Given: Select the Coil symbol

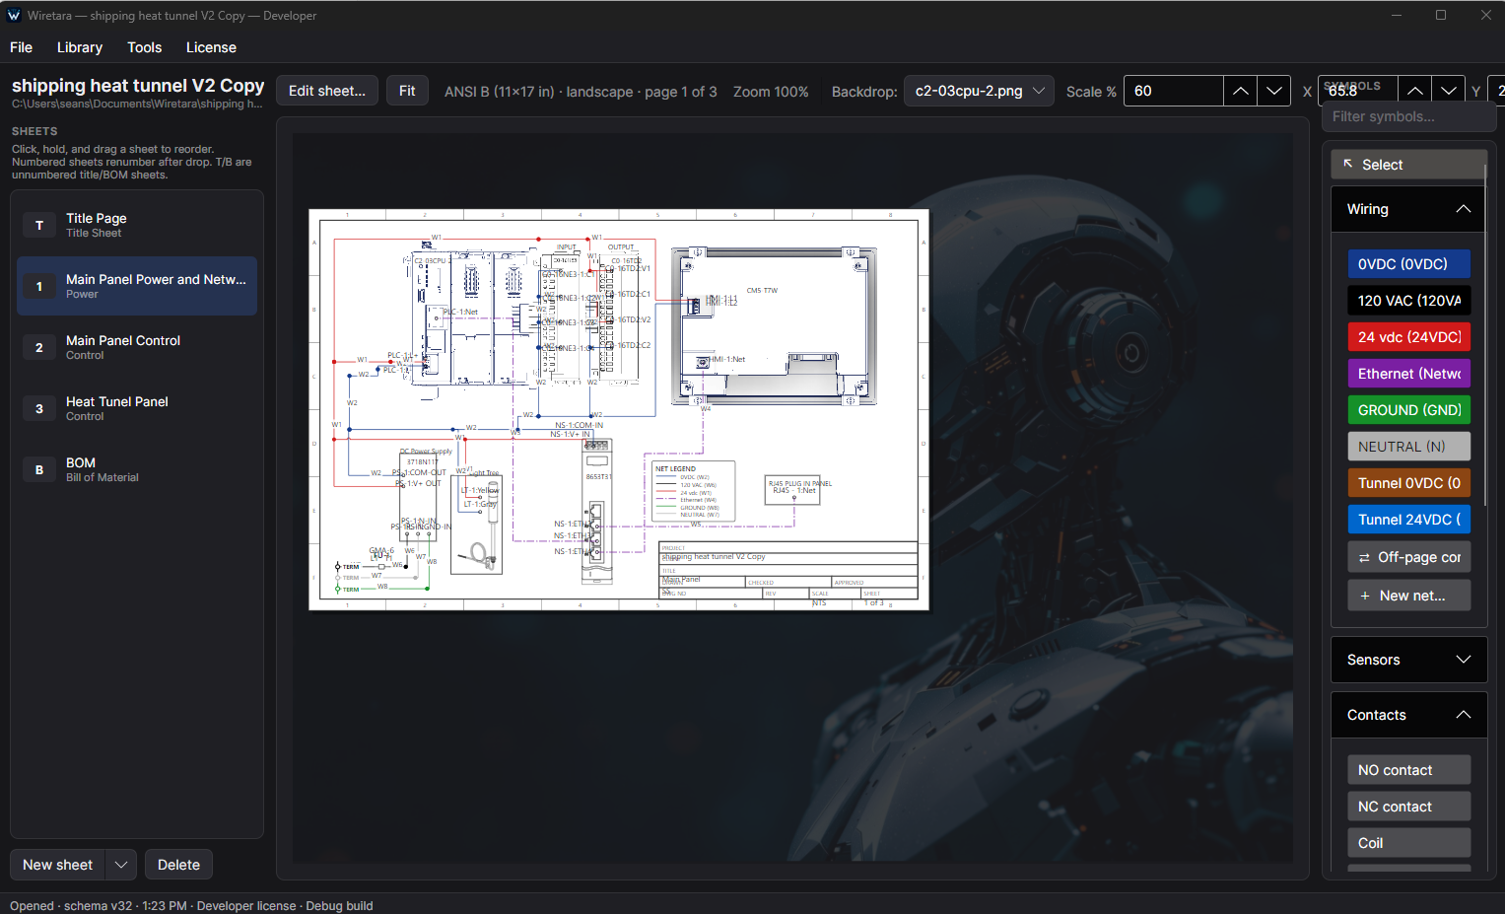Looking at the screenshot, I should tap(1408, 843).
